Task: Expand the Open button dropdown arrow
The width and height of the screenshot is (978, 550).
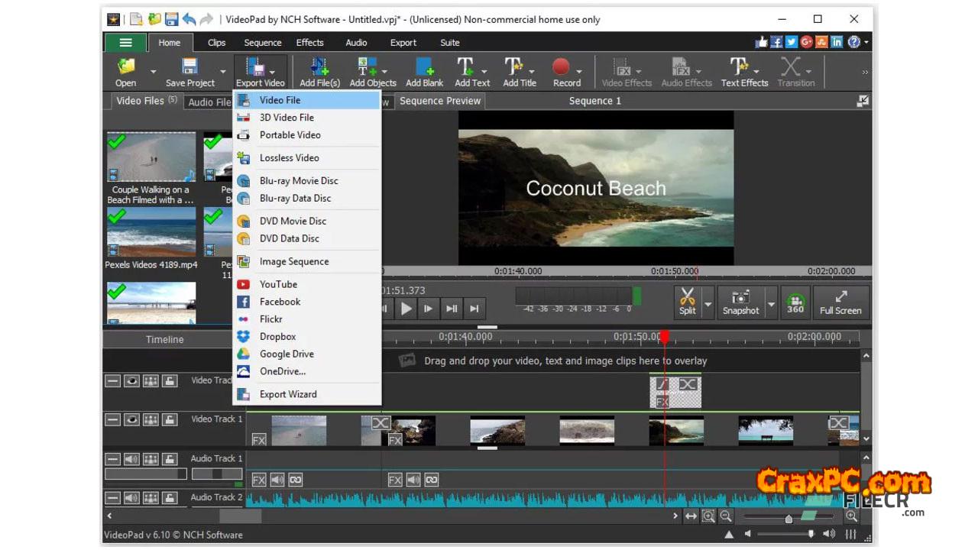Action: (x=153, y=73)
